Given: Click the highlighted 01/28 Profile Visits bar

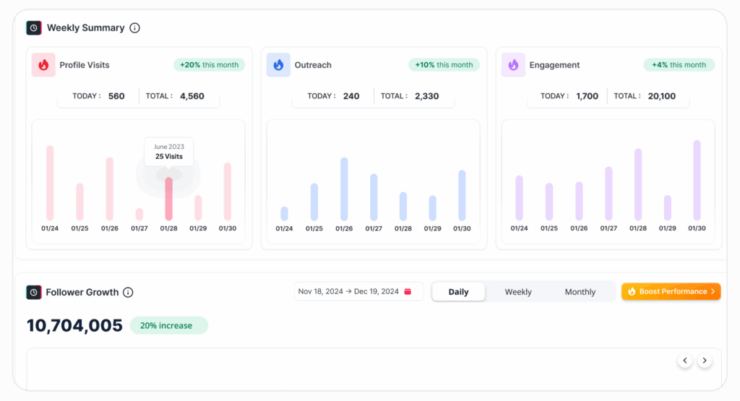Looking at the screenshot, I should (168, 199).
